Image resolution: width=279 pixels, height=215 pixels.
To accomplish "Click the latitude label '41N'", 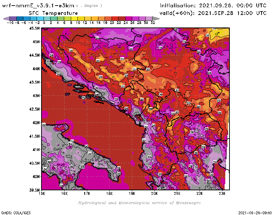I will [36, 150].
